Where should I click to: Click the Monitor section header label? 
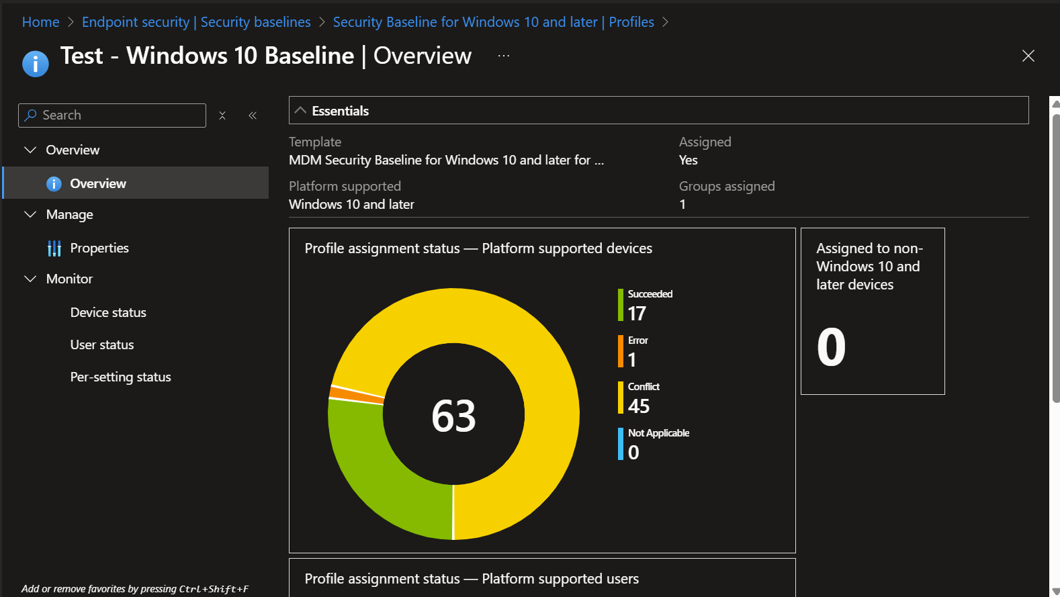click(x=70, y=279)
